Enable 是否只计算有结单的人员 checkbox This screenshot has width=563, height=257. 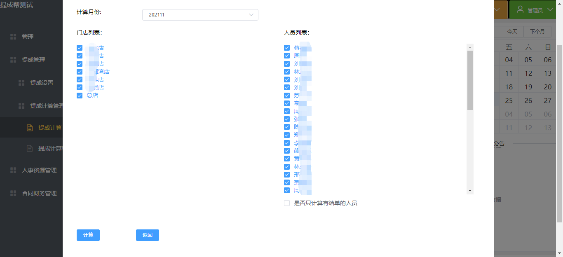pyautogui.click(x=287, y=203)
